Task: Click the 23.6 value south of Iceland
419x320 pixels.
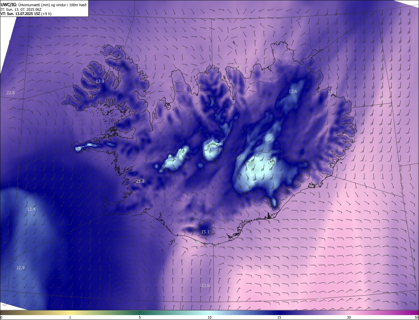Action: click(x=205, y=286)
